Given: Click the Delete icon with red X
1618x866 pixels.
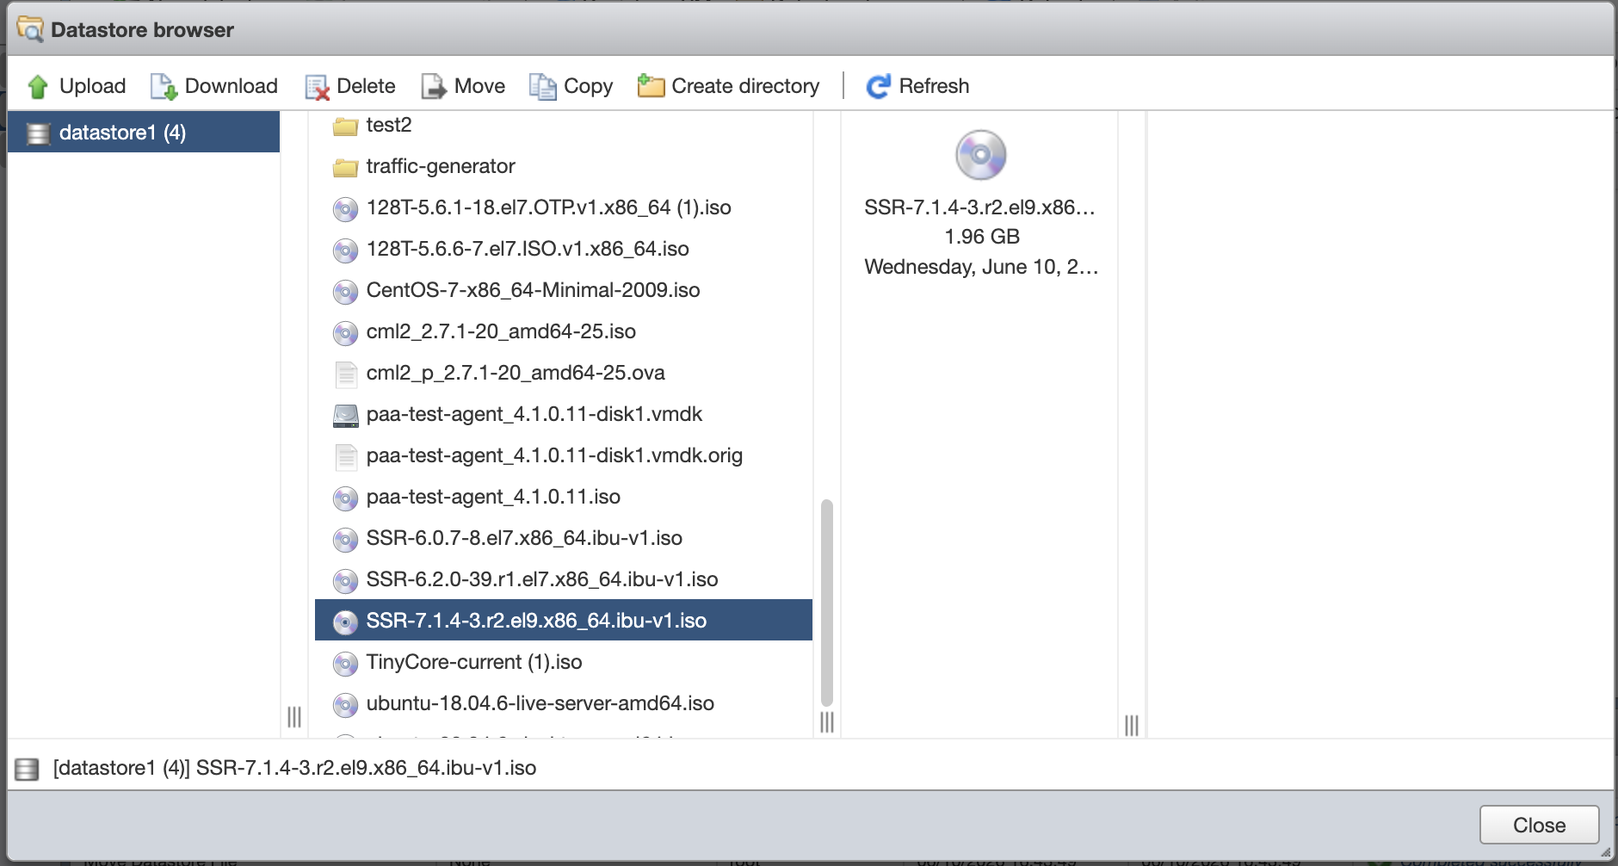Looking at the screenshot, I should pos(317,86).
